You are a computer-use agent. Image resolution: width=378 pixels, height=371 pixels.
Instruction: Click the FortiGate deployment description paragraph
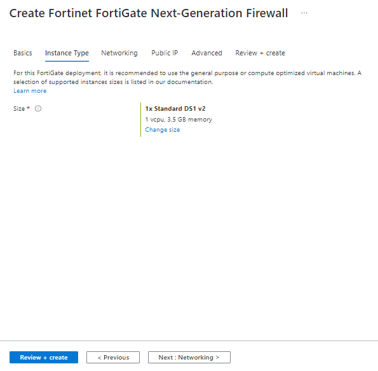[187, 77]
